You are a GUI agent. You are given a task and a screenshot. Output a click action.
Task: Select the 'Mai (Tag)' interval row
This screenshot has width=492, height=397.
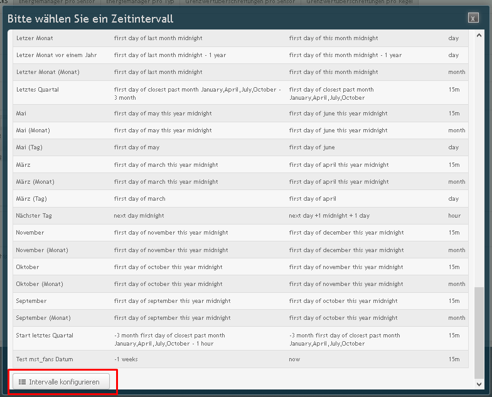tap(240, 147)
